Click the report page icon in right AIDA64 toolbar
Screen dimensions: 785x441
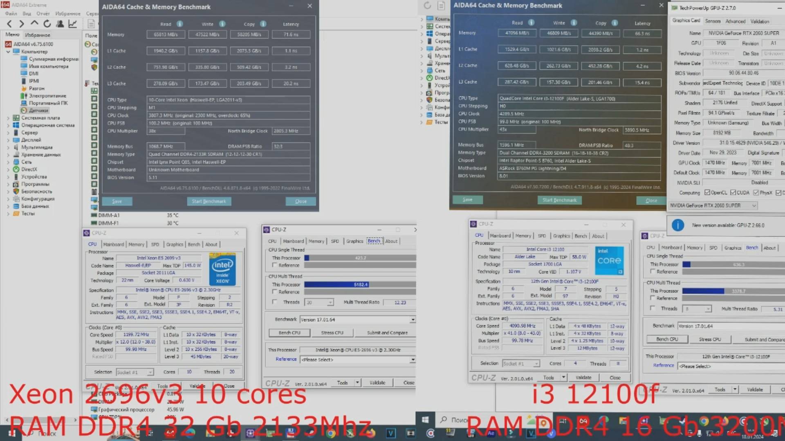441,5
